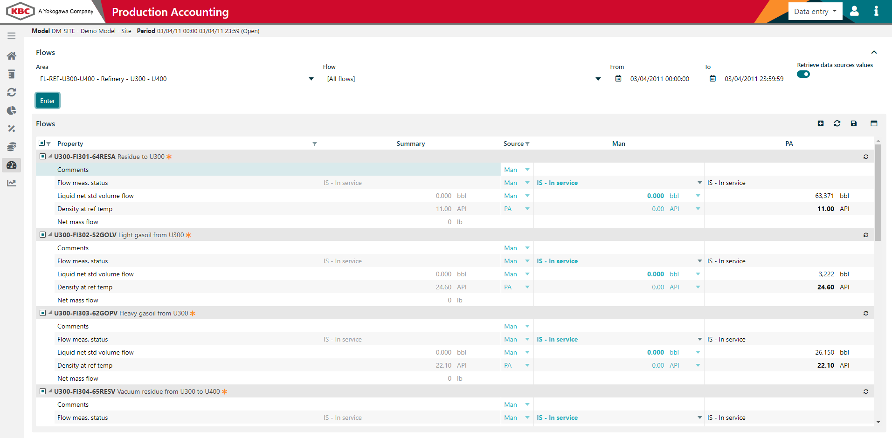Open the Home page from the sidebar
The image size is (892, 438).
(11, 55)
